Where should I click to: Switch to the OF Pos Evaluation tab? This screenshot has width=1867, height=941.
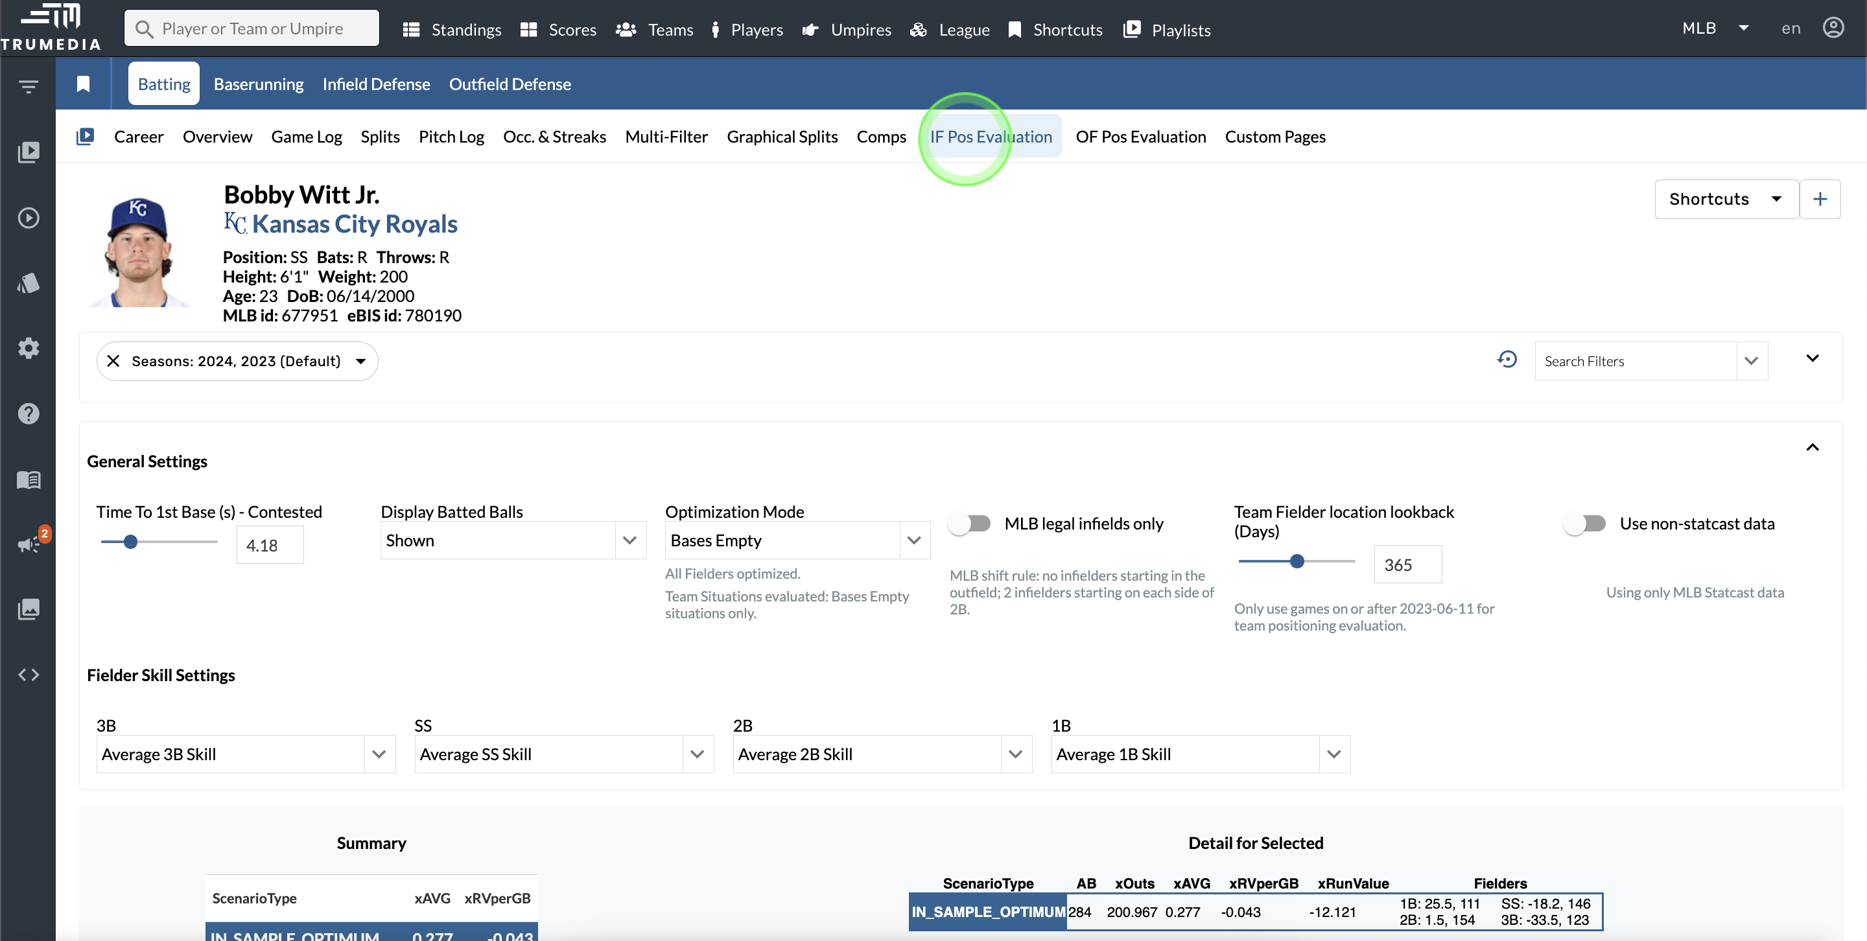(1140, 137)
